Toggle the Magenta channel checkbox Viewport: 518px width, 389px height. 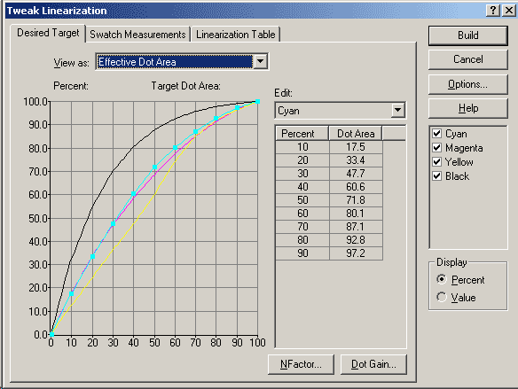pyautogui.click(x=436, y=147)
